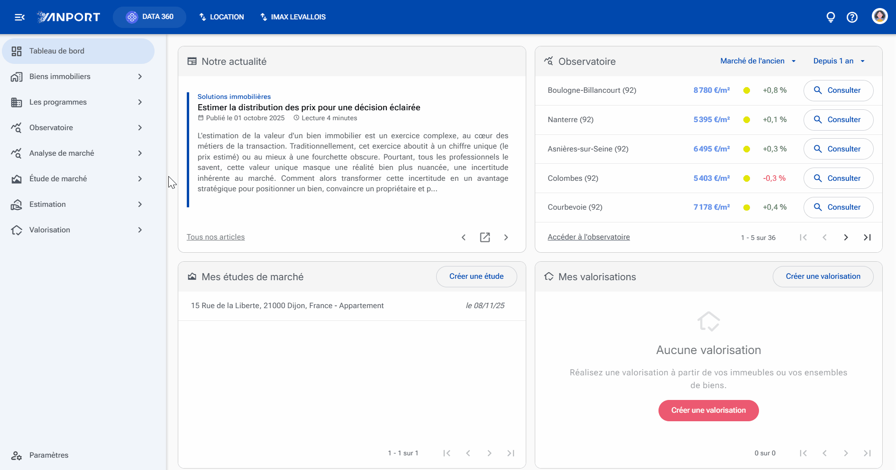Expand Les programmes submenu chevron

[140, 102]
